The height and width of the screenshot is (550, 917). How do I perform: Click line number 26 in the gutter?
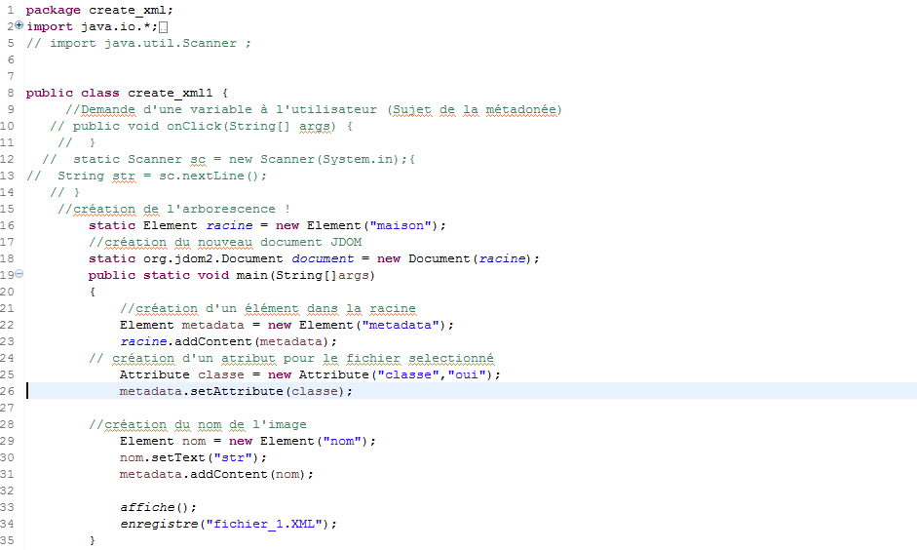click(x=7, y=391)
